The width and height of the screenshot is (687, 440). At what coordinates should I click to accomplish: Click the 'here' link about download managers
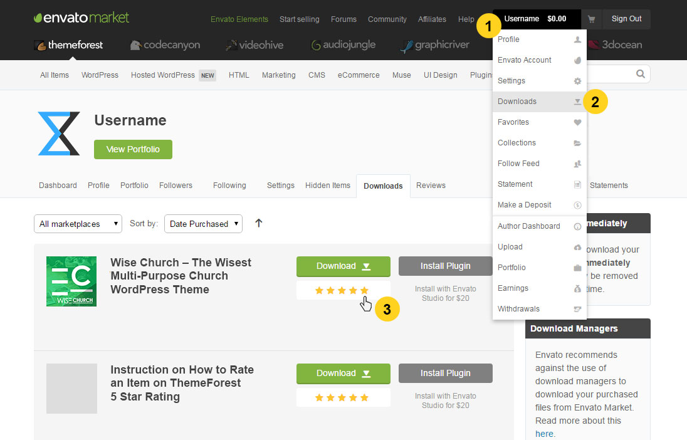click(x=544, y=434)
